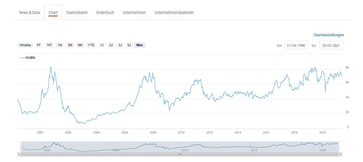Set the chart range to 5J

click(x=129, y=45)
